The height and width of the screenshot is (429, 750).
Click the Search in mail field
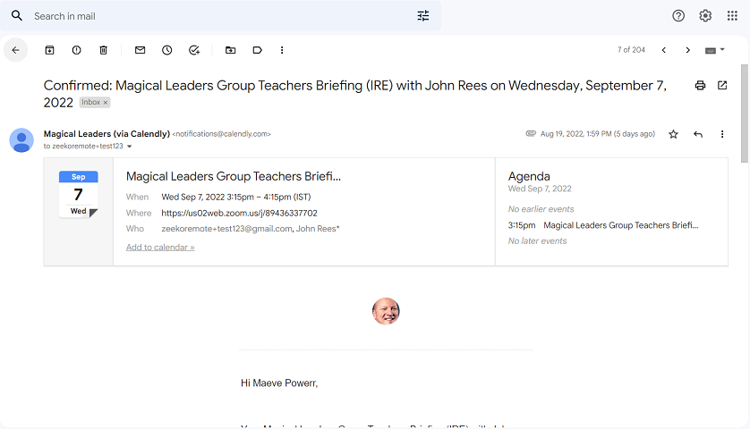[215, 16]
